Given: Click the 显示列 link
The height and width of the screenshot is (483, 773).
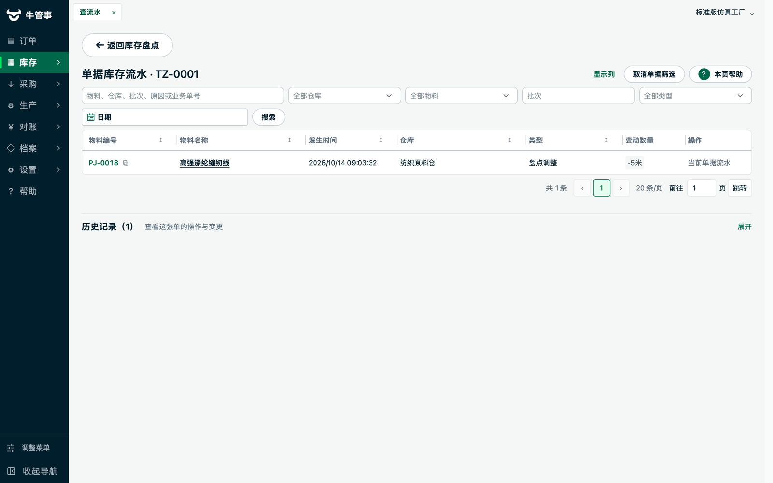Looking at the screenshot, I should click(604, 74).
